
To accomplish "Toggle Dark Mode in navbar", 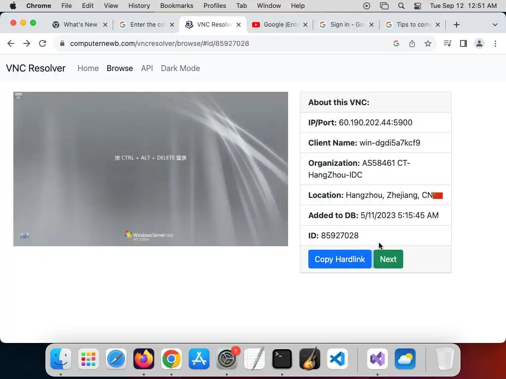I will (x=180, y=68).
